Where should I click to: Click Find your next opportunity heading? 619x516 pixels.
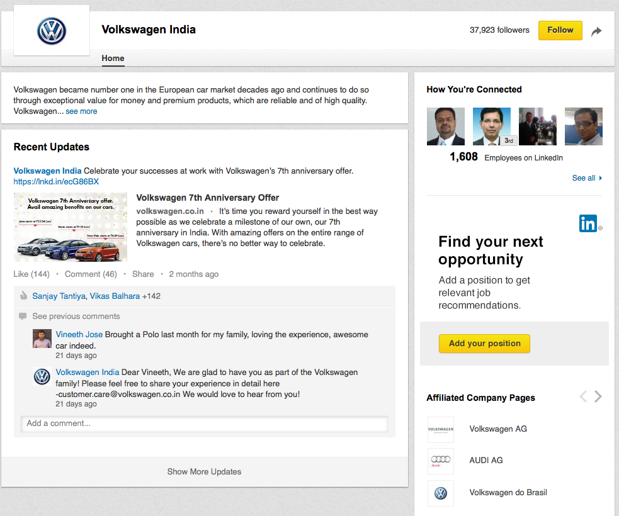[491, 250]
